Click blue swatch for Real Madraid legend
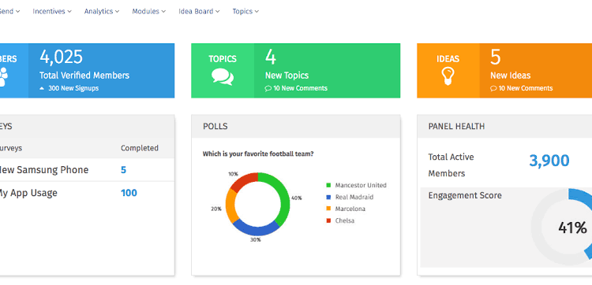 click(x=328, y=197)
